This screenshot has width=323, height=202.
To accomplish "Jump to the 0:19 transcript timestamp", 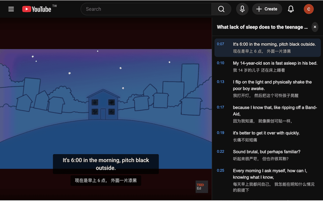I will [x=221, y=133].
